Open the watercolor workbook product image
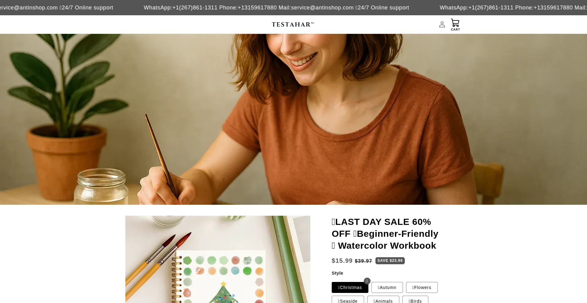 tap(218, 259)
